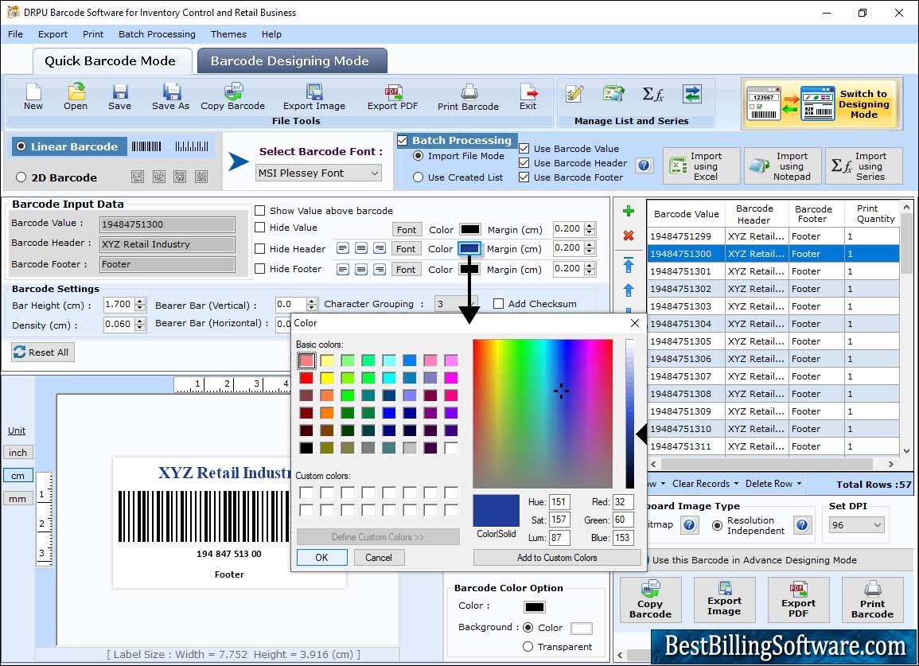Image resolution: width=919 pixels, height=666 pixels.
Task: Open the sigma fx series icon
Action: click(x=653, y=94)
